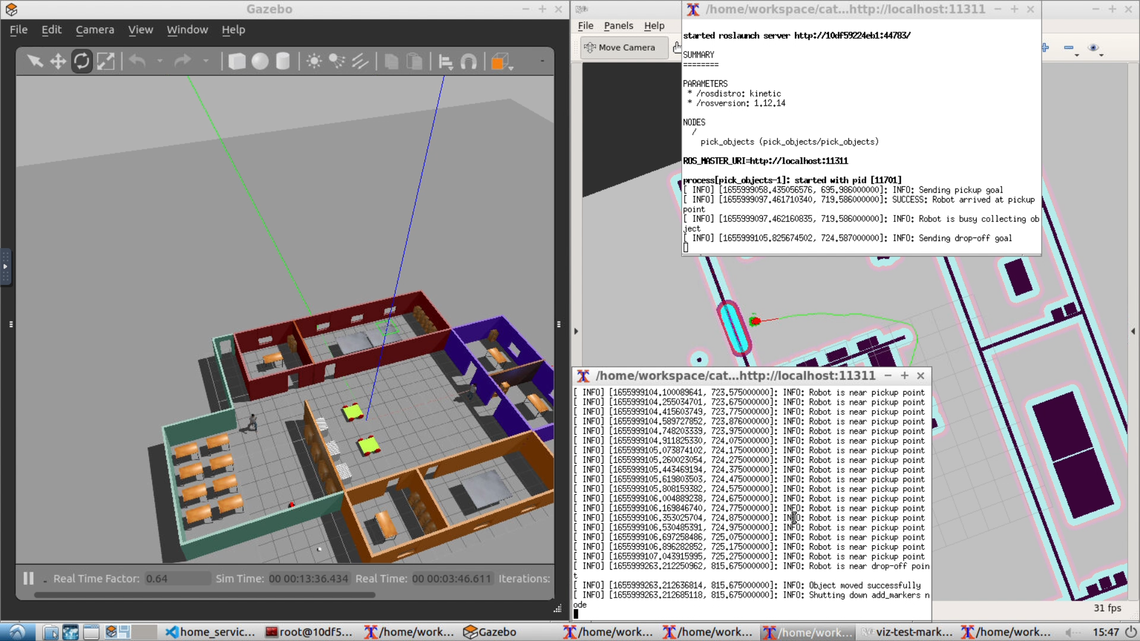Viewport: 1140px width, 641px height.
Task: Add a point light
Action: tap(314, 61)
